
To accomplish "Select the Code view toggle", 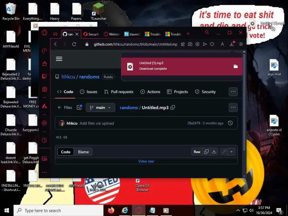I will [x=66, y=152].
